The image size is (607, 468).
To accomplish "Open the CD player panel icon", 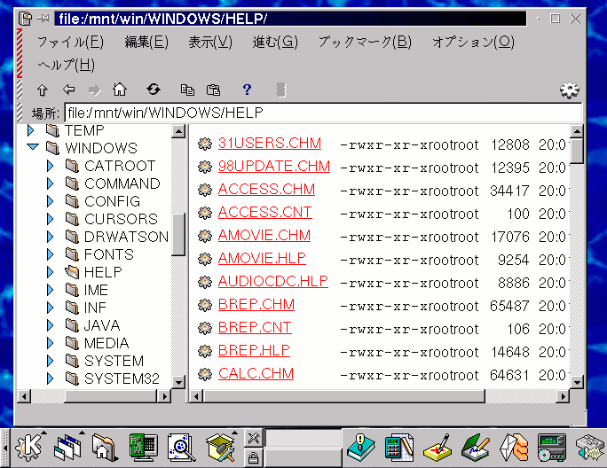I will 552,448.
